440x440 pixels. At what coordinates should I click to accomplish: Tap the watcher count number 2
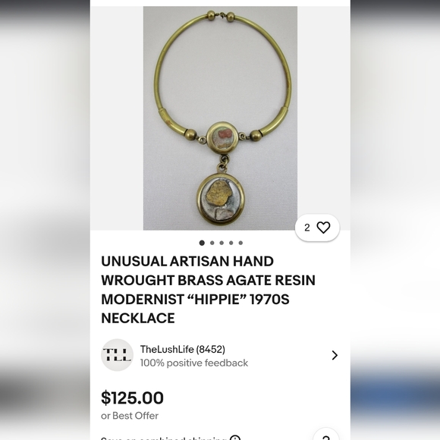coord(307,228)
